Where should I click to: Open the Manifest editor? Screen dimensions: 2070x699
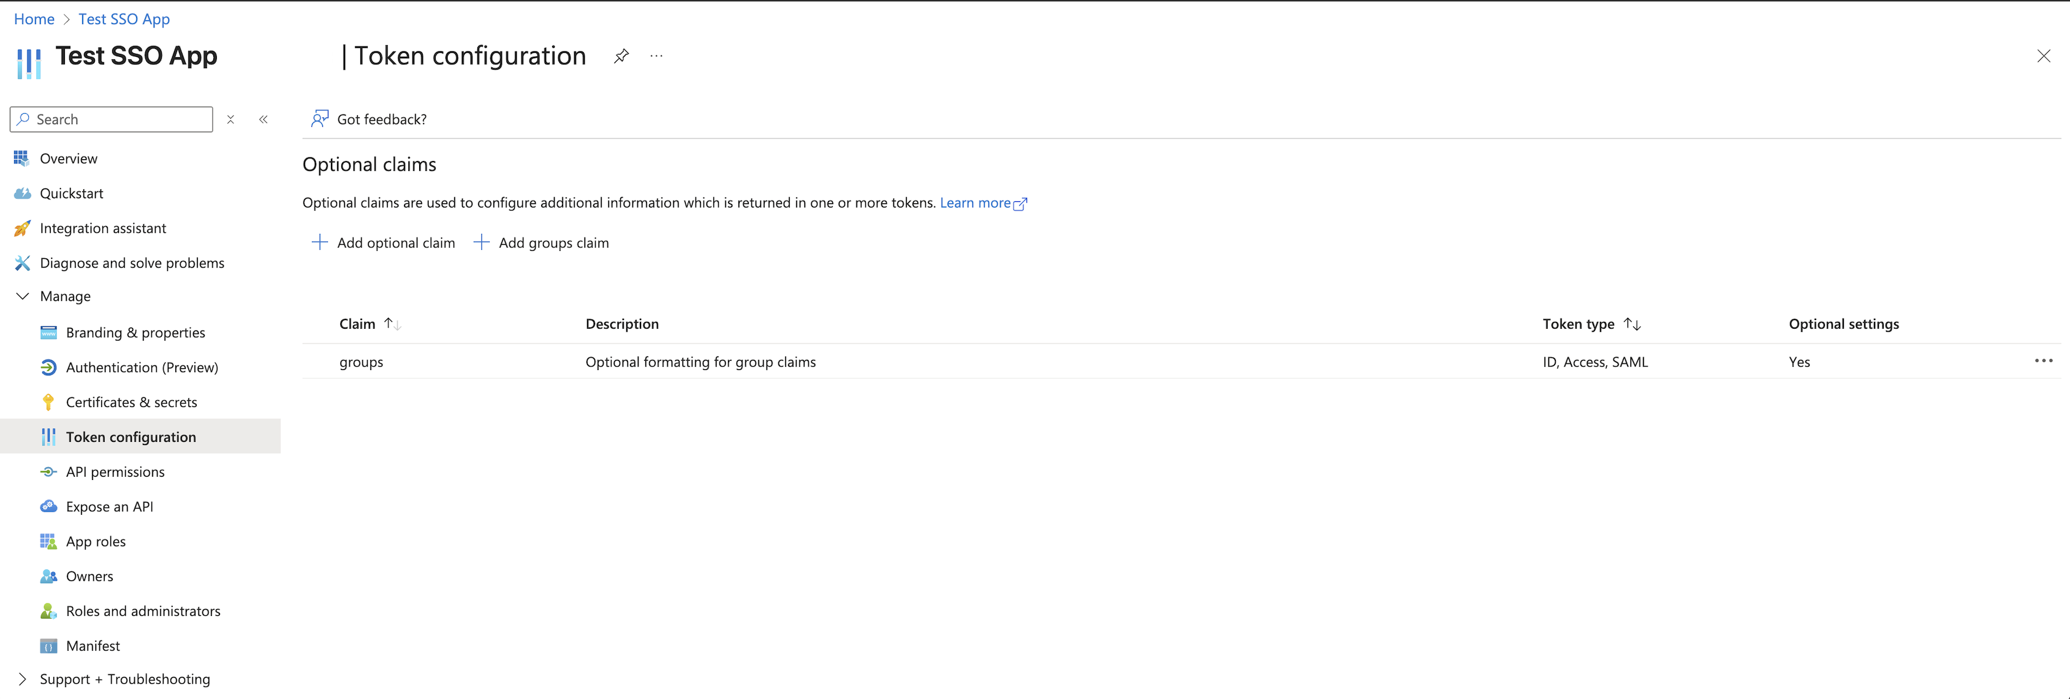coord(93,646)
